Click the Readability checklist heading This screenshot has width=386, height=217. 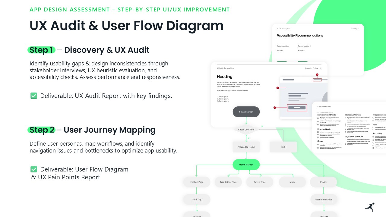tap(377, 133)
